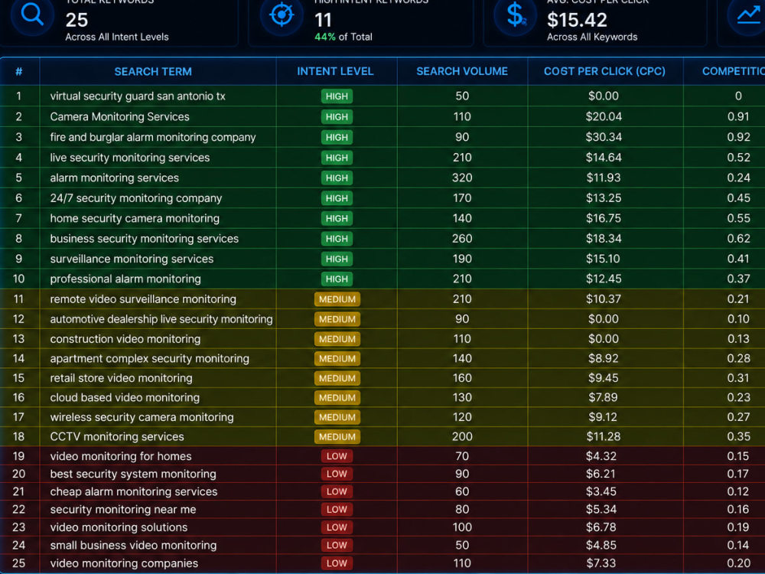Select 'video monitoring solutions' term

(119, 527)
